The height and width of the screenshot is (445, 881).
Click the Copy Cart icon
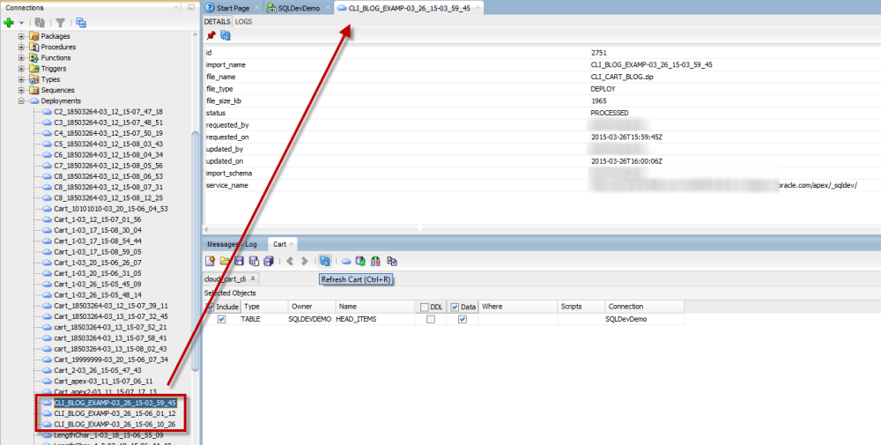tap(392, 261)
